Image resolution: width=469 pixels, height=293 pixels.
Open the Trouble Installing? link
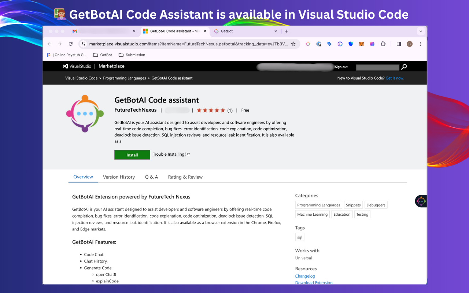click(171, 154)
